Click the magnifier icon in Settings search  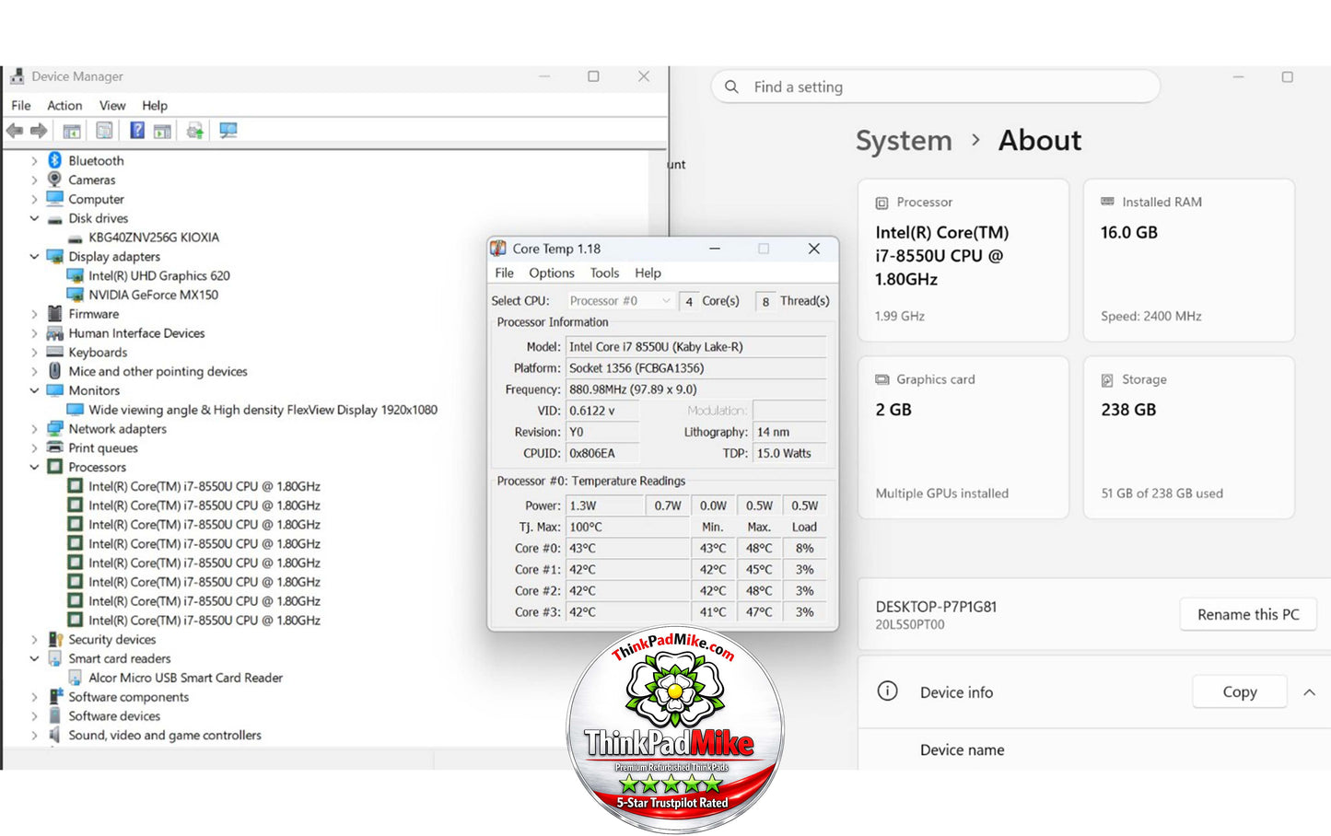[731, 87]
